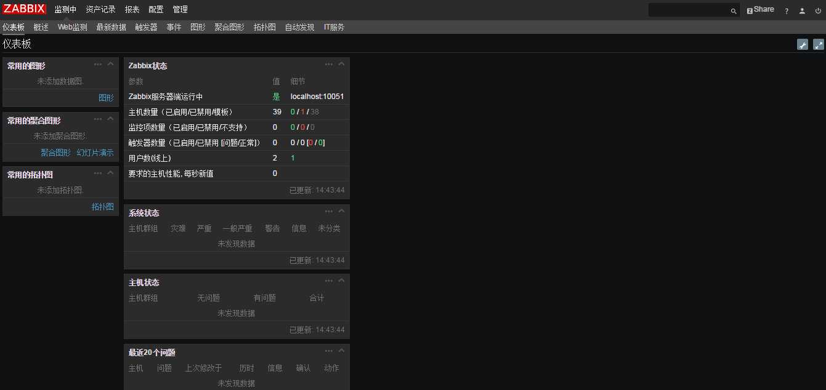Select the 仪表板 submenu tab

[x=14, y=27]
